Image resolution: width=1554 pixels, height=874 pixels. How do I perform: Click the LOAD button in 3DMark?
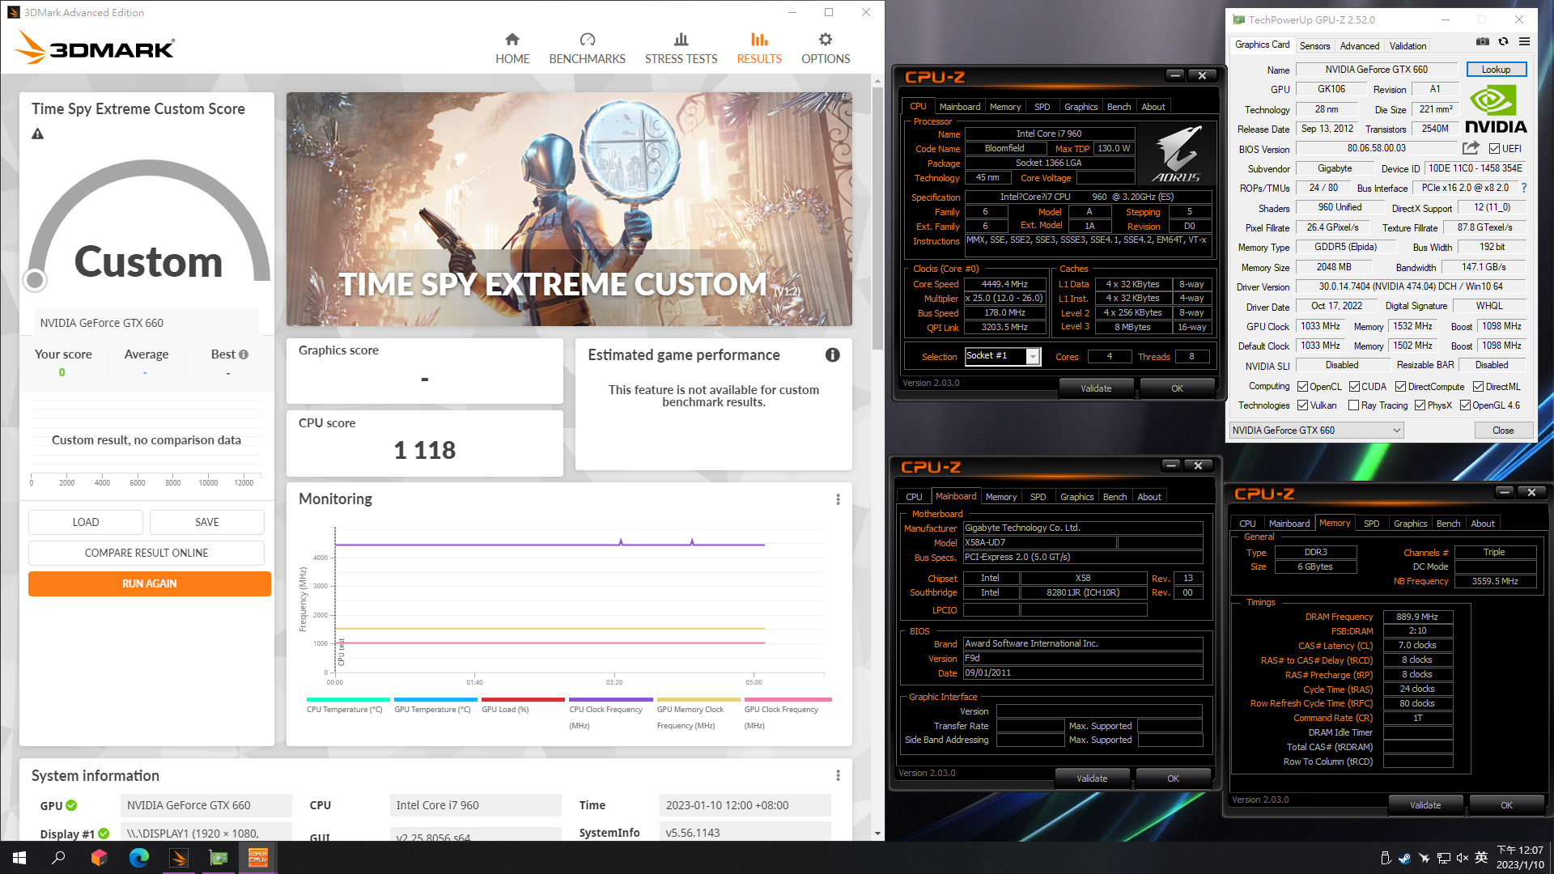86,523
